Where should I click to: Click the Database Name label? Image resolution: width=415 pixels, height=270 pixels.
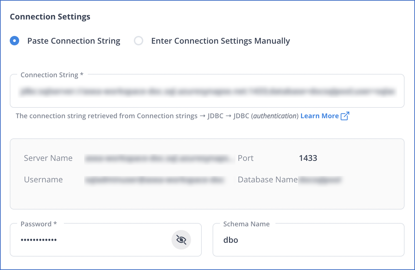point(267,180)
